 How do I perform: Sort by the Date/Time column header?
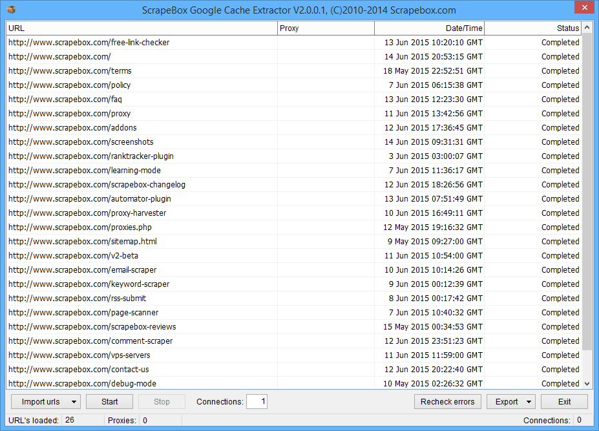(x=429, y=28)
